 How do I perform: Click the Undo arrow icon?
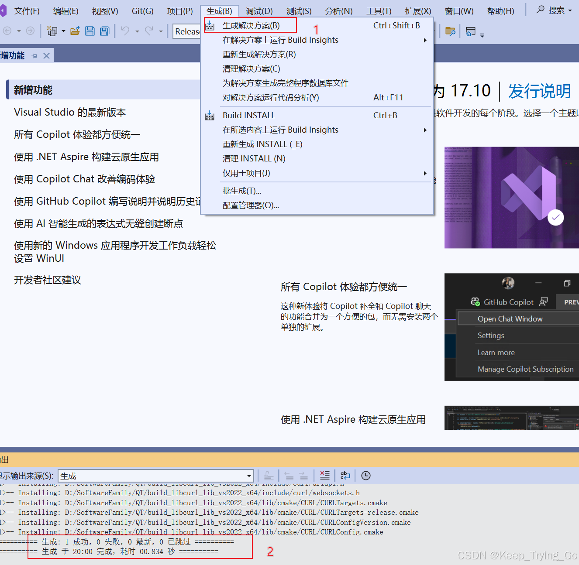point(125,31)
